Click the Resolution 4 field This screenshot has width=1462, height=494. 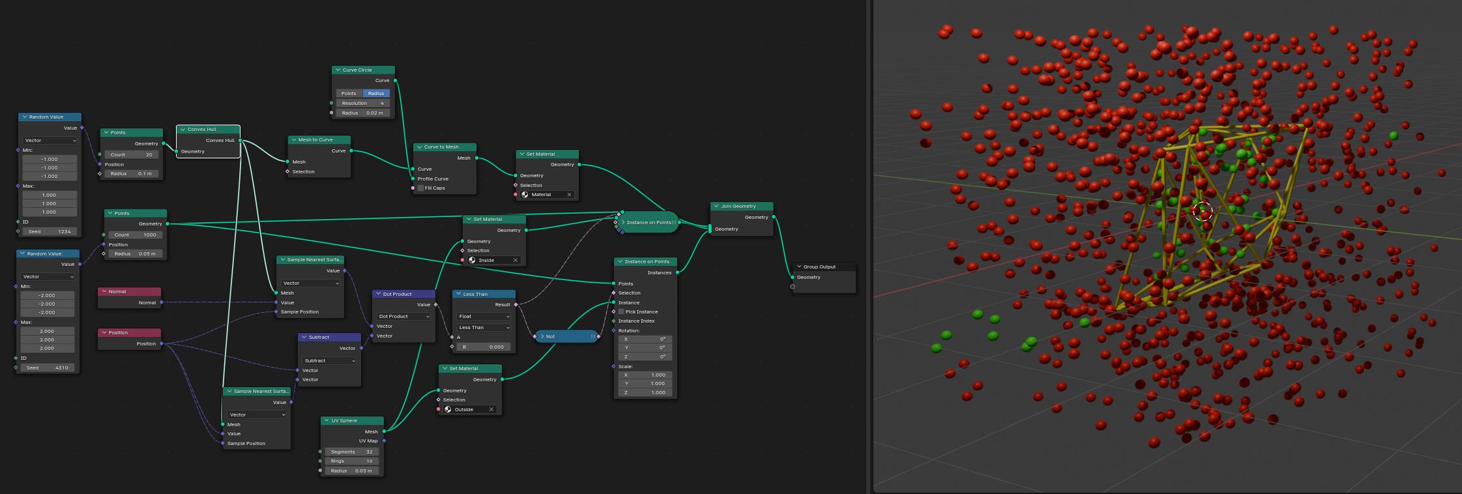(x=363, y=103)
